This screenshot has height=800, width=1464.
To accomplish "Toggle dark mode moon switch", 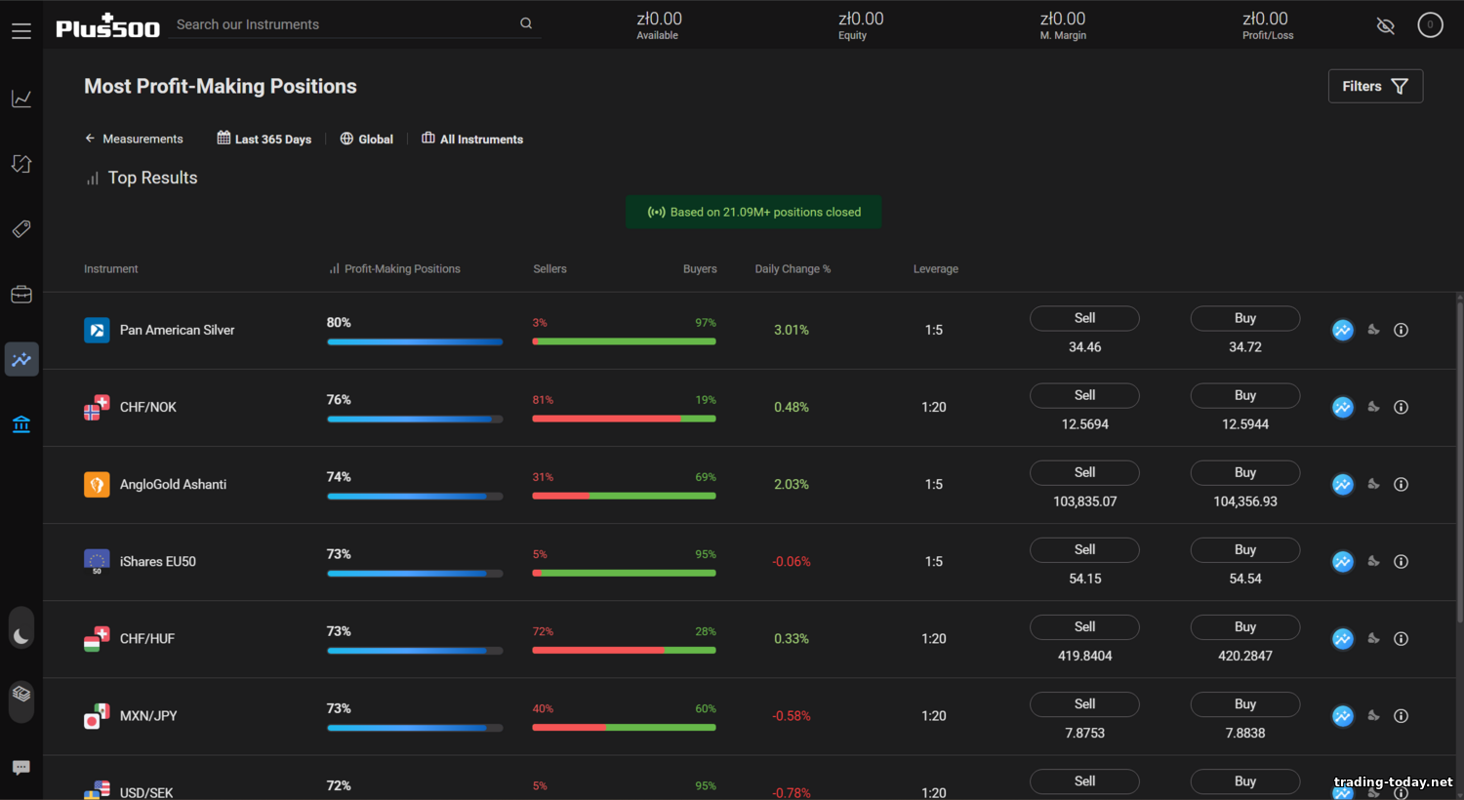I will tap(21, 634).
